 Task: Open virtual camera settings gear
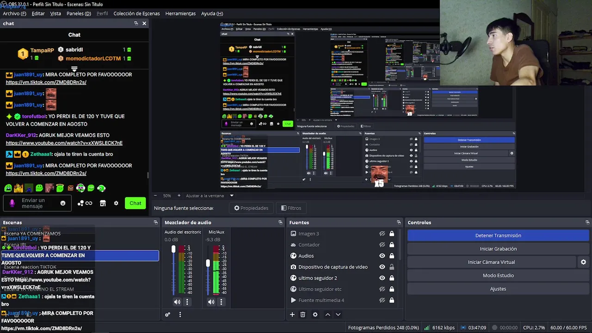(x=583, y=262)
